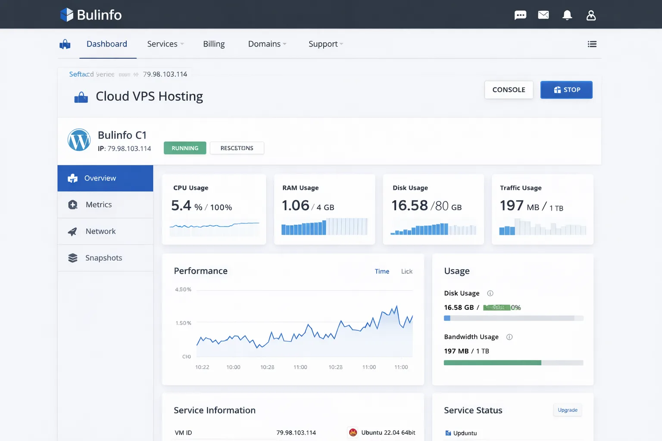
Task: Expand the Services dropdown menu
Action: click(x=165, y=44)
